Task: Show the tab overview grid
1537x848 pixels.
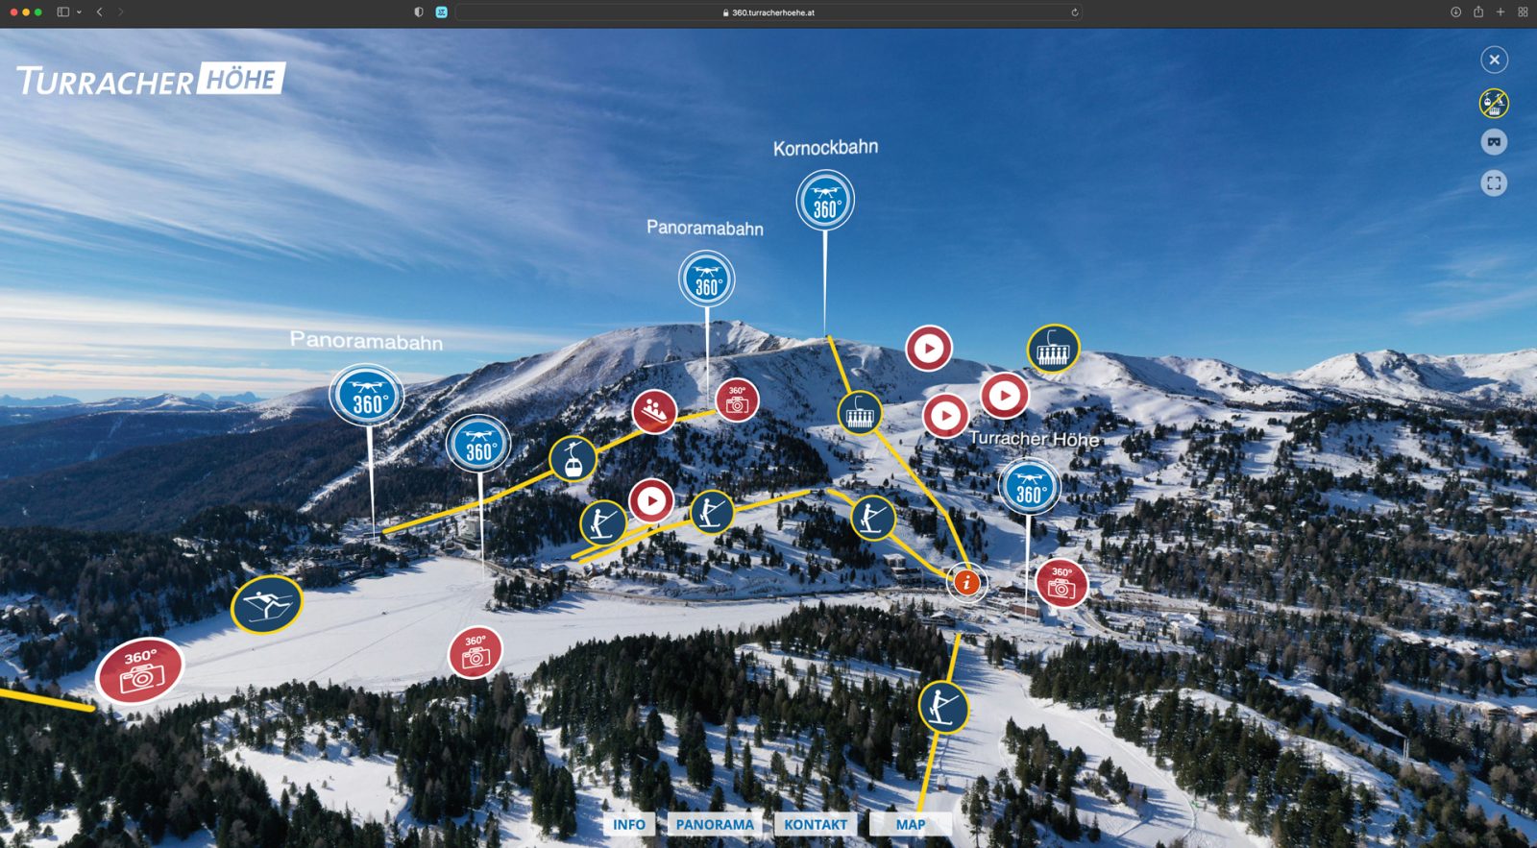Action: (x=1523, y=12)
